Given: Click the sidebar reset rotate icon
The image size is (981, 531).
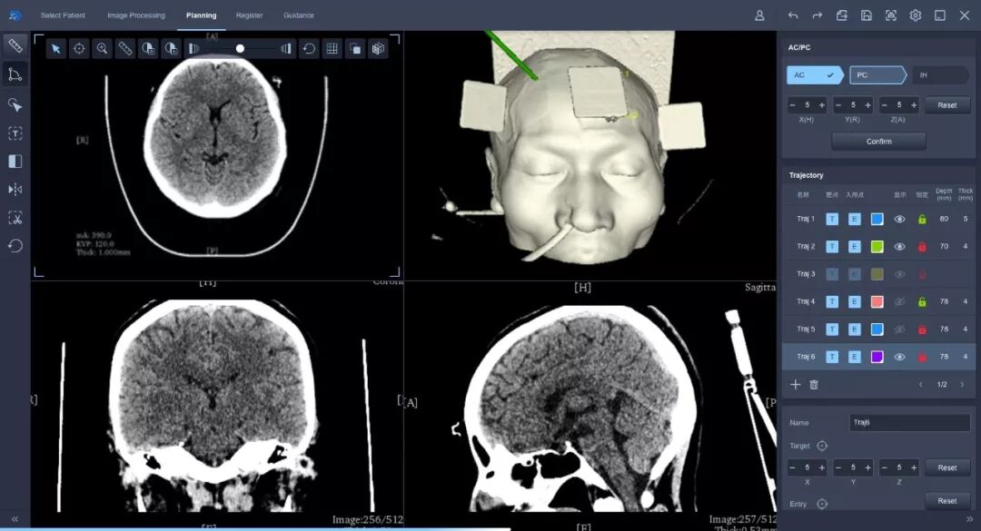Looking at the screenshot, I should click(x=15, y=246).
